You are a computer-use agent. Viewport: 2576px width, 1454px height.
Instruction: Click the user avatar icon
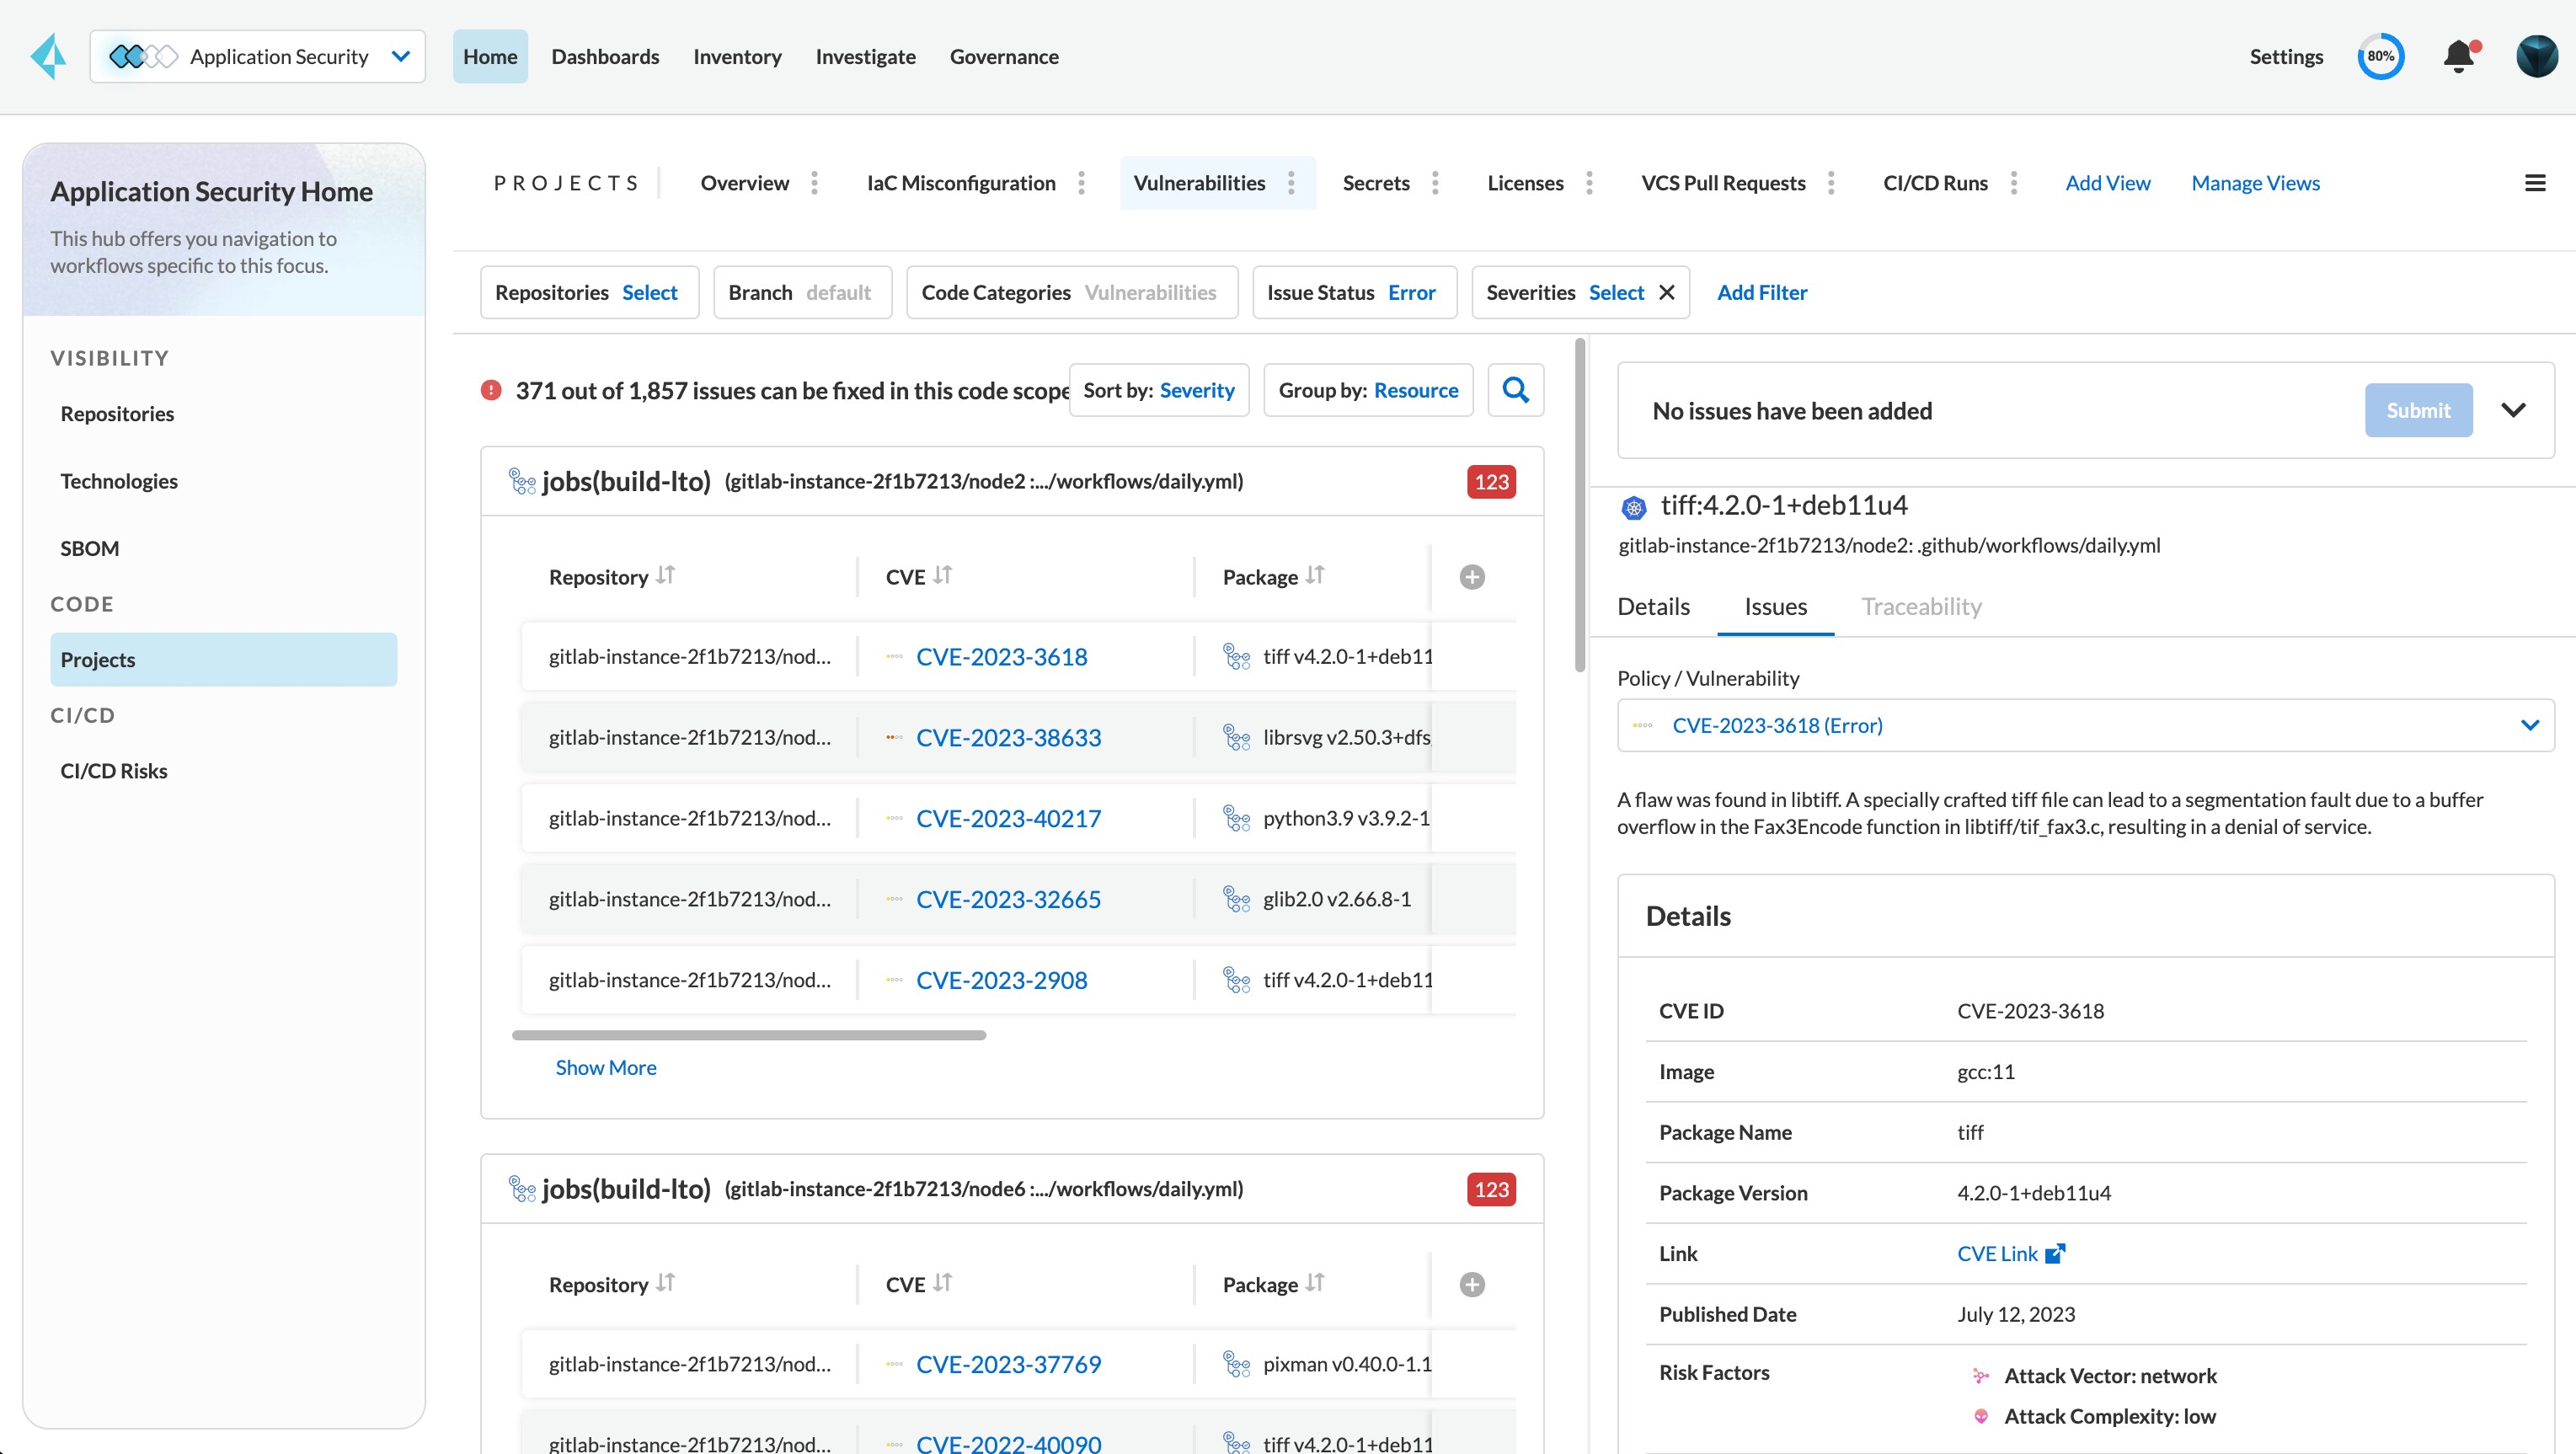pos(2536,57)
